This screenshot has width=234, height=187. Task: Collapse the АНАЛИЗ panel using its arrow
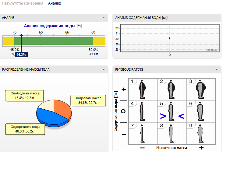pos(104,18)
